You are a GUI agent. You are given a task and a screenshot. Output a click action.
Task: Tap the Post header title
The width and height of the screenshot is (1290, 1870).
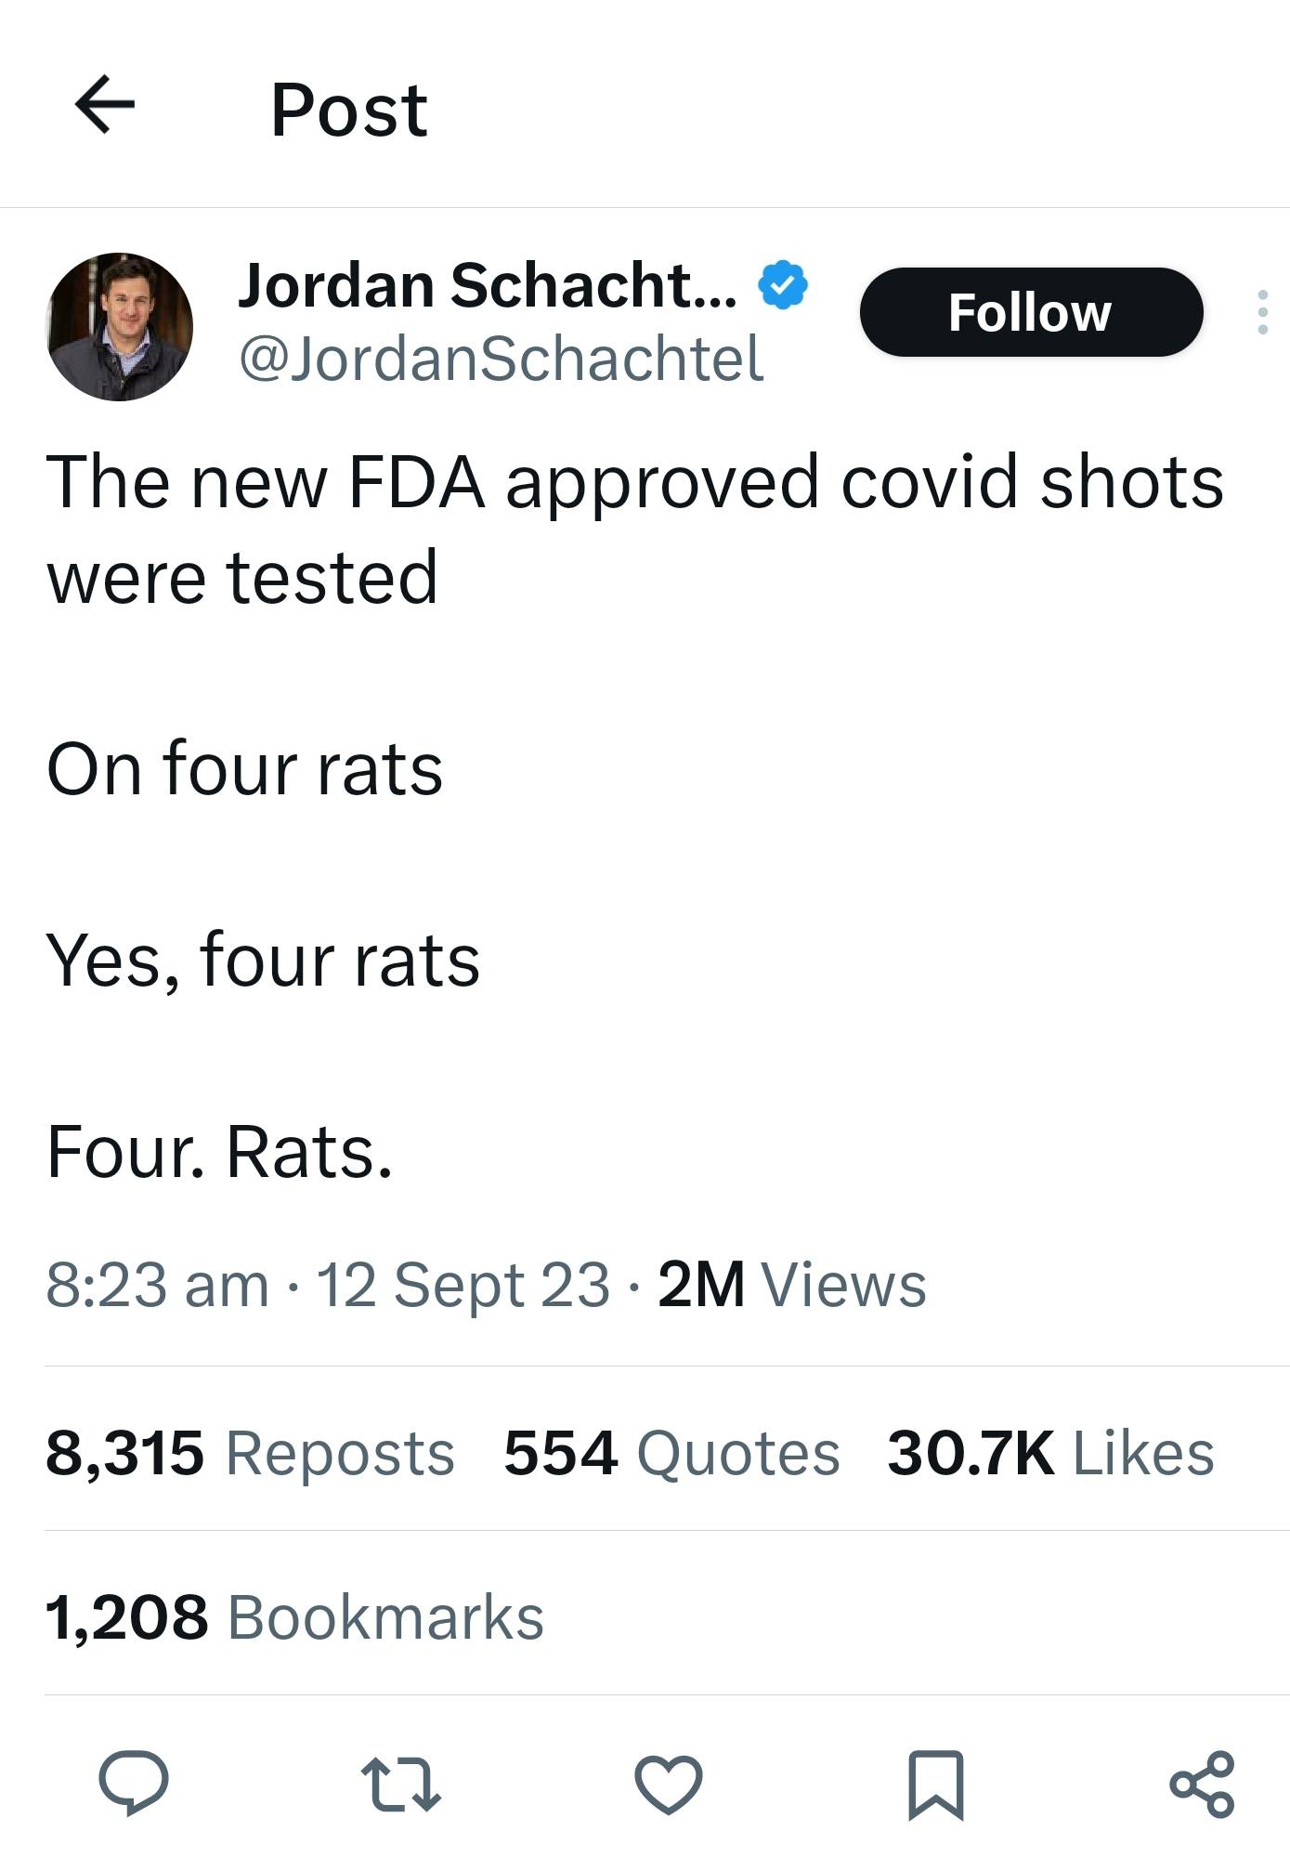point(349,110)
